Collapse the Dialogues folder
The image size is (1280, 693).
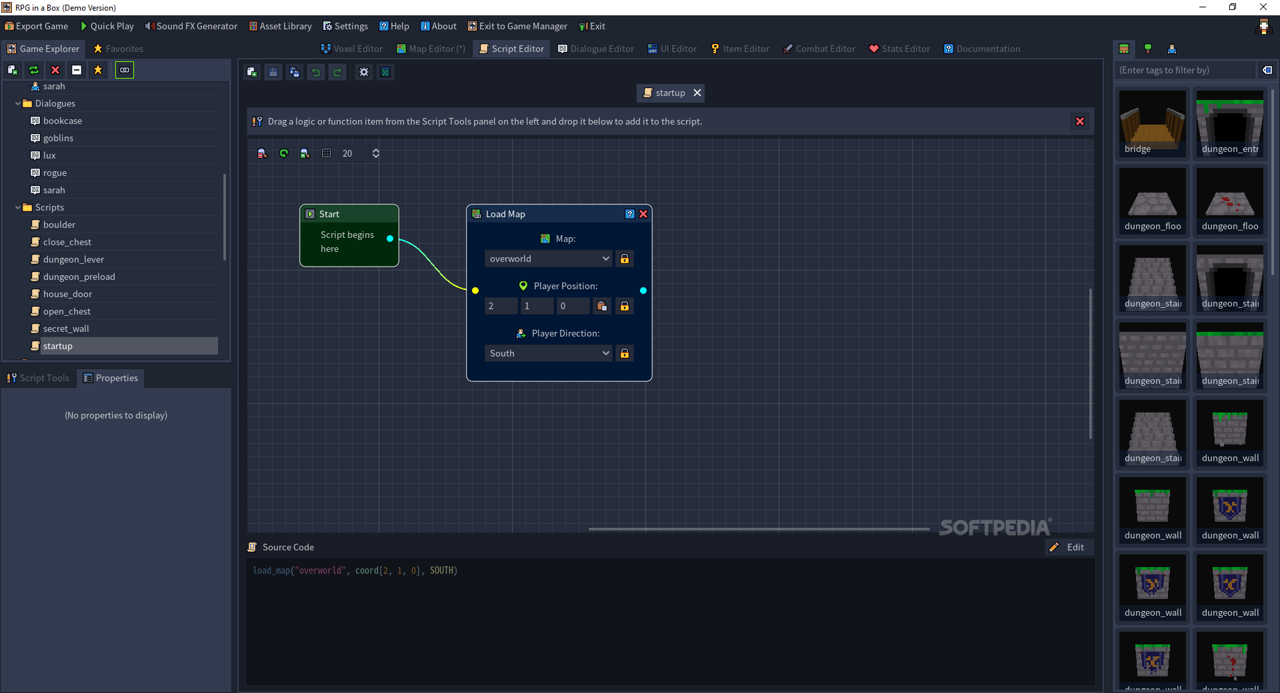[x=18, y=103]
